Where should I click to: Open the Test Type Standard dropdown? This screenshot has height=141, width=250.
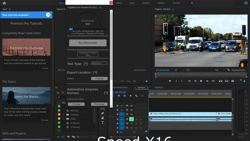tap(99, 63)
